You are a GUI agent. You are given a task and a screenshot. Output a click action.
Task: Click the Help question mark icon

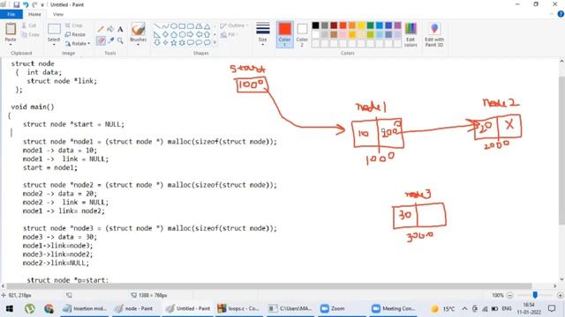click(561, 14)
